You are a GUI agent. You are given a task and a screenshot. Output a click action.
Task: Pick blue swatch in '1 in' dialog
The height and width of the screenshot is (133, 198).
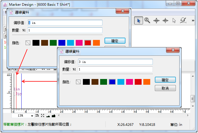62,43
